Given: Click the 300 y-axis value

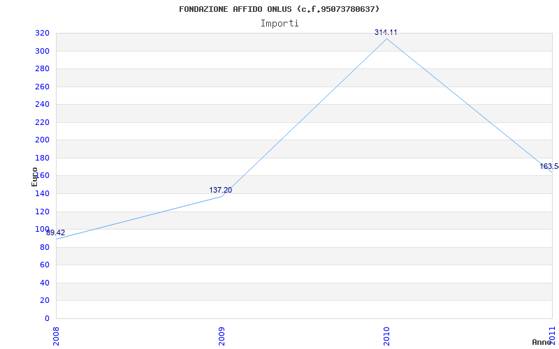Looking at the screenshot, I should click(x=42, y=51).
